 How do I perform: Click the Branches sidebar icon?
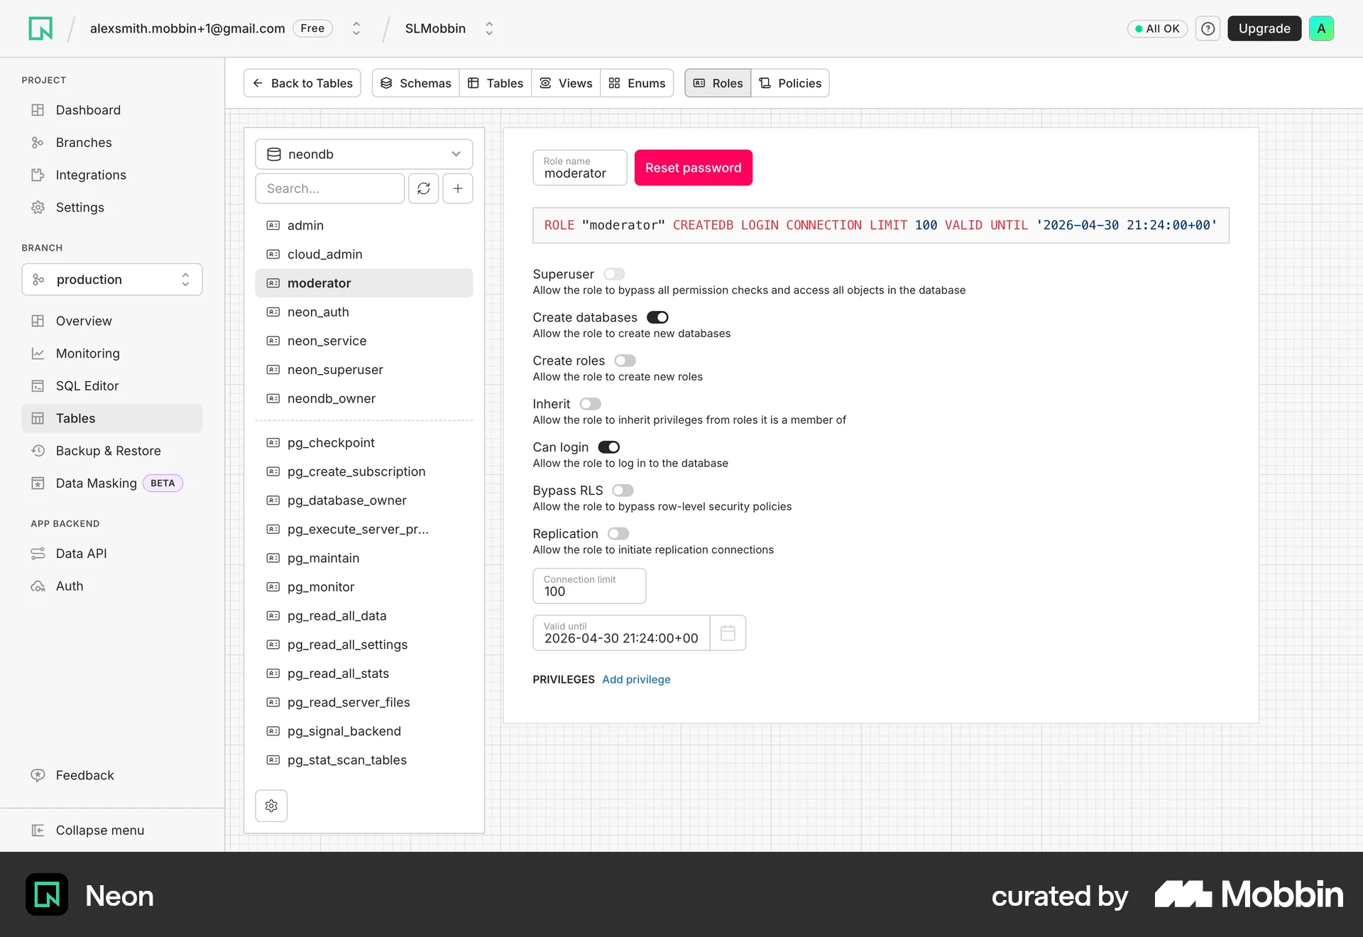(x=38, y=143)
